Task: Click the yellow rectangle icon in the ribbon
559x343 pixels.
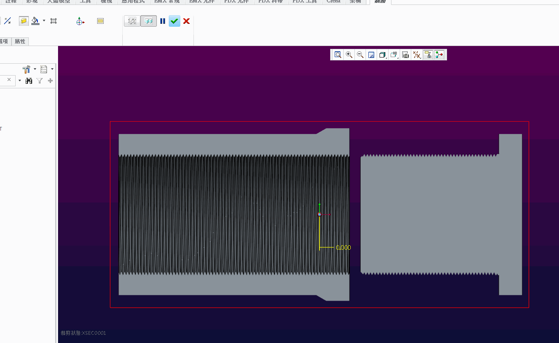Action: pyautogui.click(x=100, y=21)
